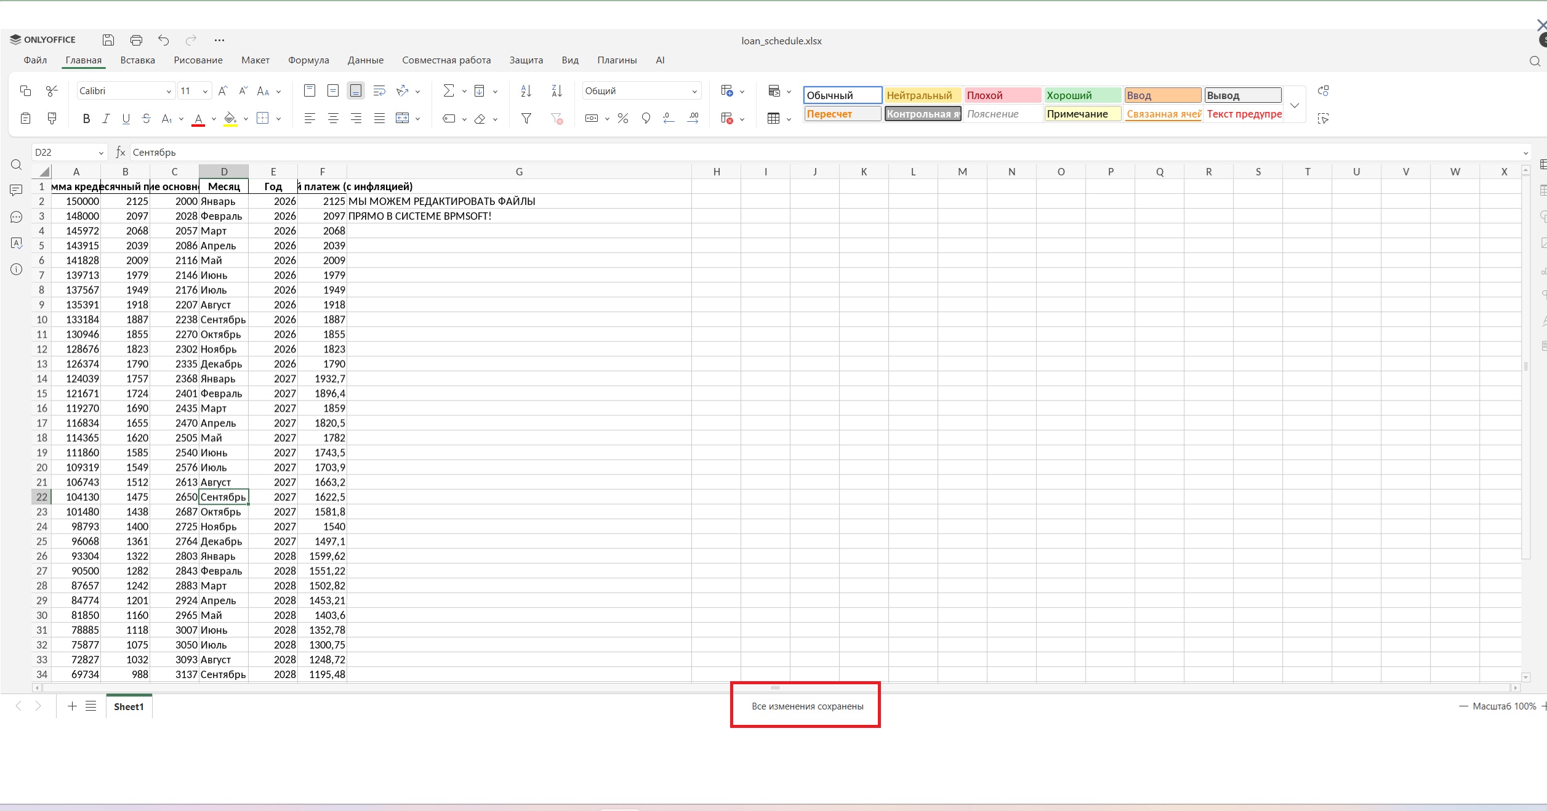Add a new sheet with the plus button
This screenshot has height=811, width=1547.
click(71, 706)
